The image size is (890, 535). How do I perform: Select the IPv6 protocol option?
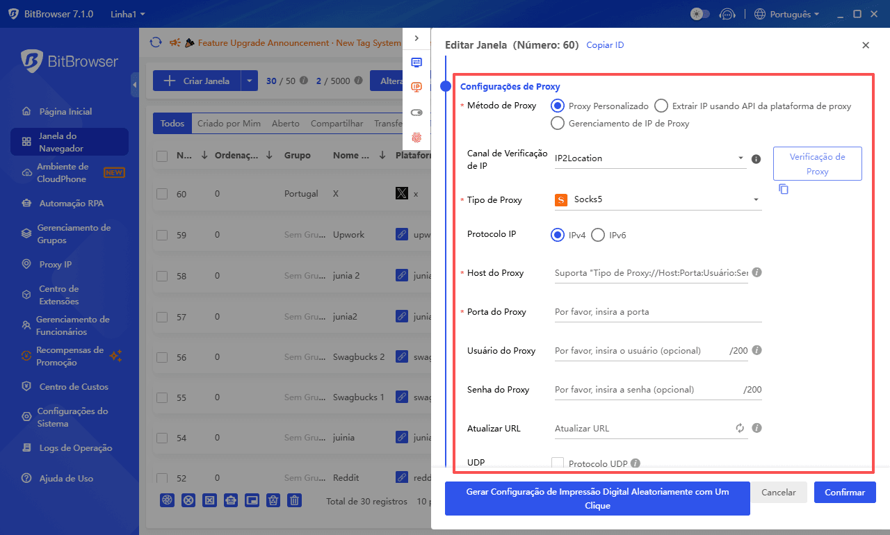coord(599,235)
